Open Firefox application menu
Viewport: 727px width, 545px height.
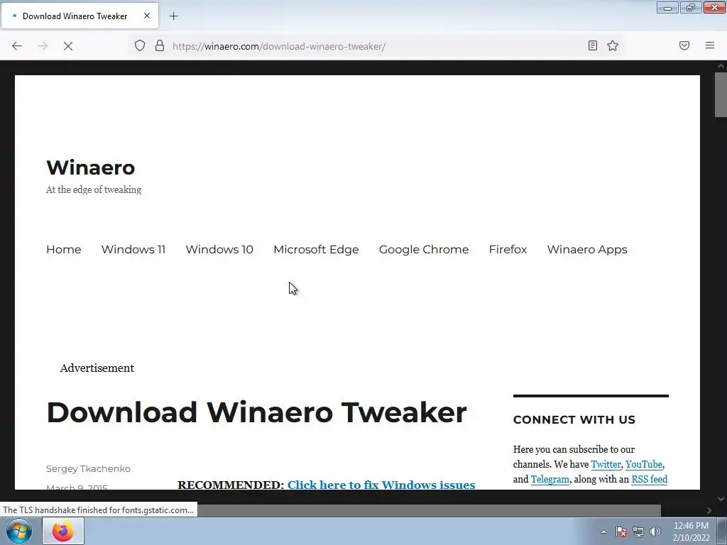710,45
